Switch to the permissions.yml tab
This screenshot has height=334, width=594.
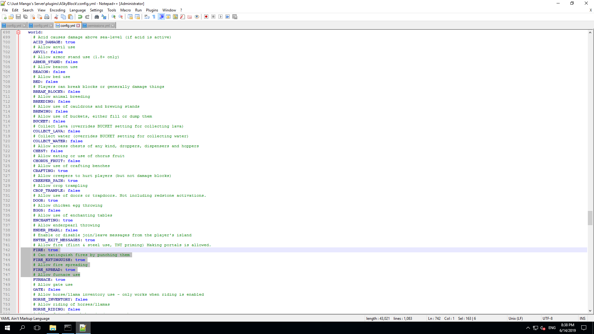[x=97, y=26]
